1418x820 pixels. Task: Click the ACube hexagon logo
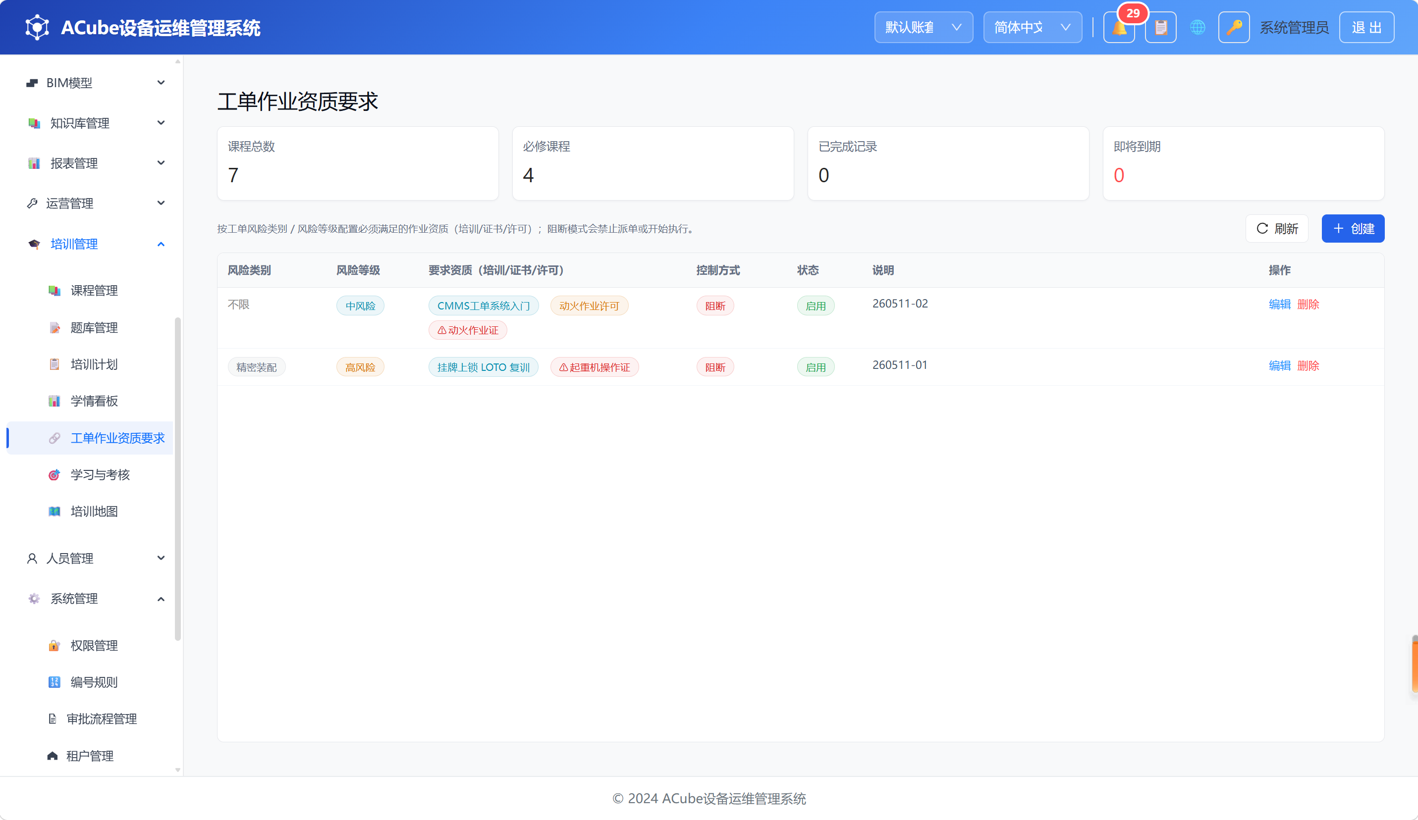(x=37, y=27)
